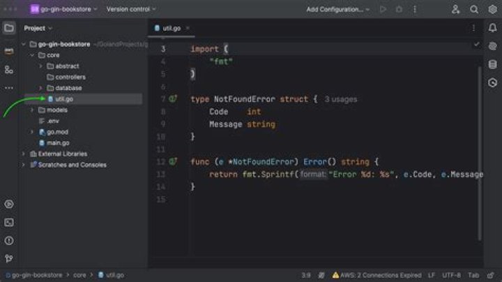Click the Run play button in toolbar
This screenshot has width=502, height=282.
(383, 10)
